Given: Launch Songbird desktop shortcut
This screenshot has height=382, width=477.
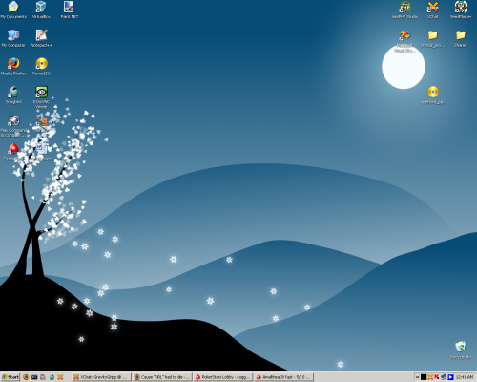Looking at the screenshot, I should pyautogui.click(x=13, y=95).
